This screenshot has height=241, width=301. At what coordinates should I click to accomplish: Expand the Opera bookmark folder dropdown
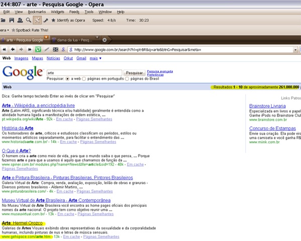5,30
